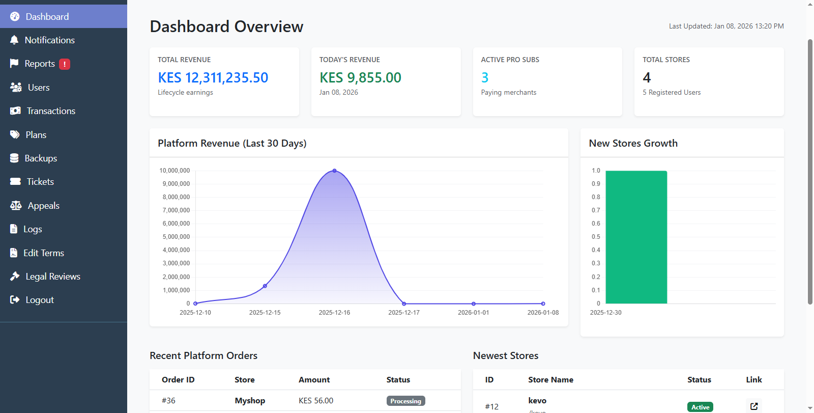The height and width of the screenshot is (413, 814).
Task: Click the red alert badge beside Reports
Action: [x=65, y=64]
